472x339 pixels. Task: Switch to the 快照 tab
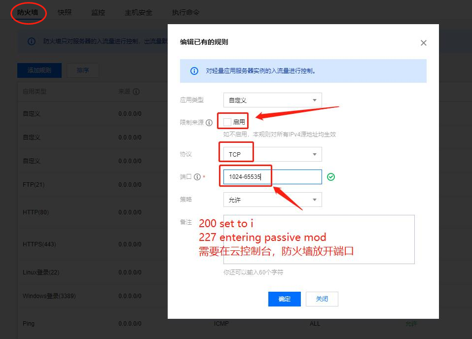[65, 12]
